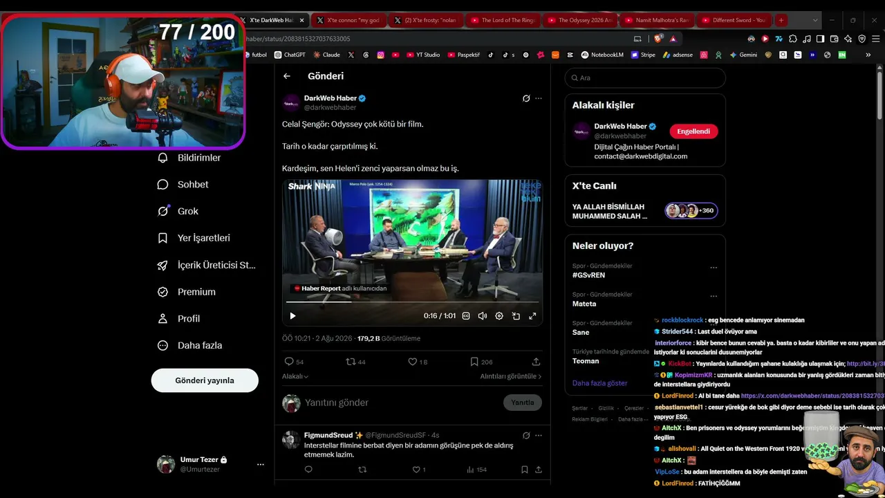
Task: Open Gemini bookmark
Action: click(x=743, y=55)
